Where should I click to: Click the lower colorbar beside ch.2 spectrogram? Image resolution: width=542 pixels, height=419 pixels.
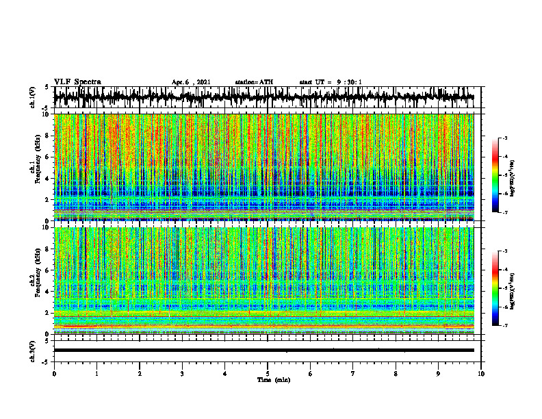[x=495, y=288]
